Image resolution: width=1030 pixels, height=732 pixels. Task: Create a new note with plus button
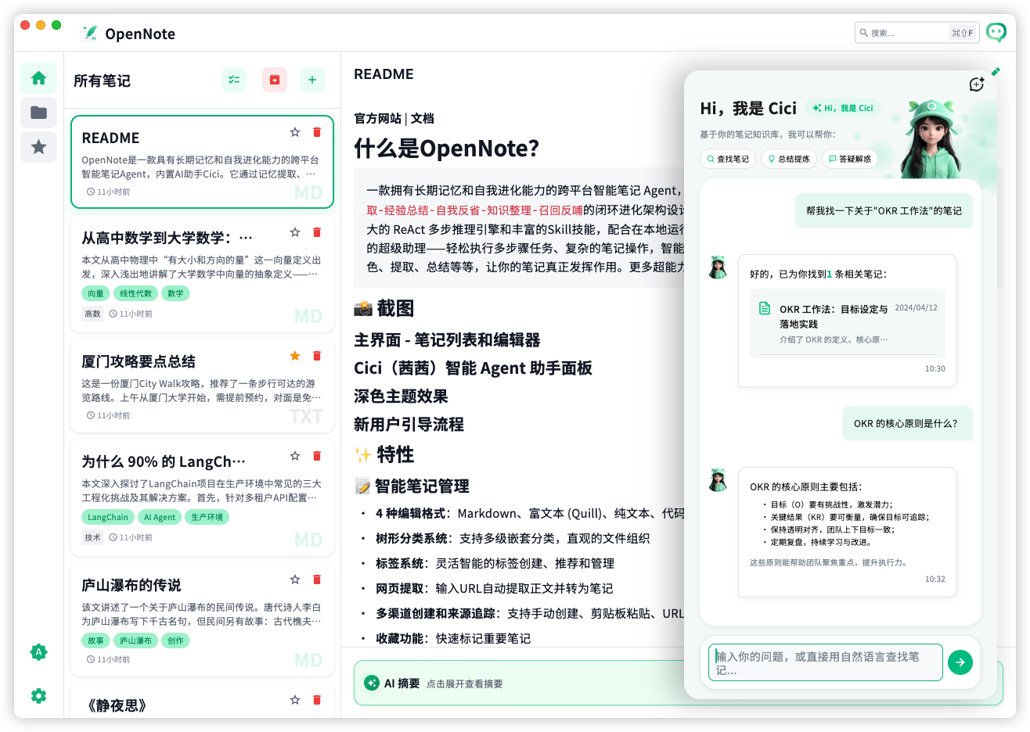point(312,80)
